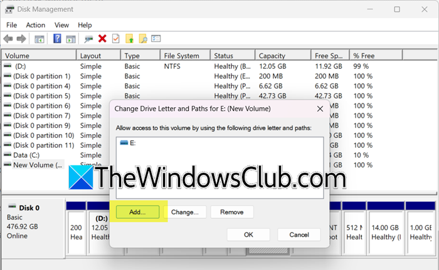Close the Change Drive Letter dialog
The width and height of the screenshot is (439, 270).
(x=320, y=109)
